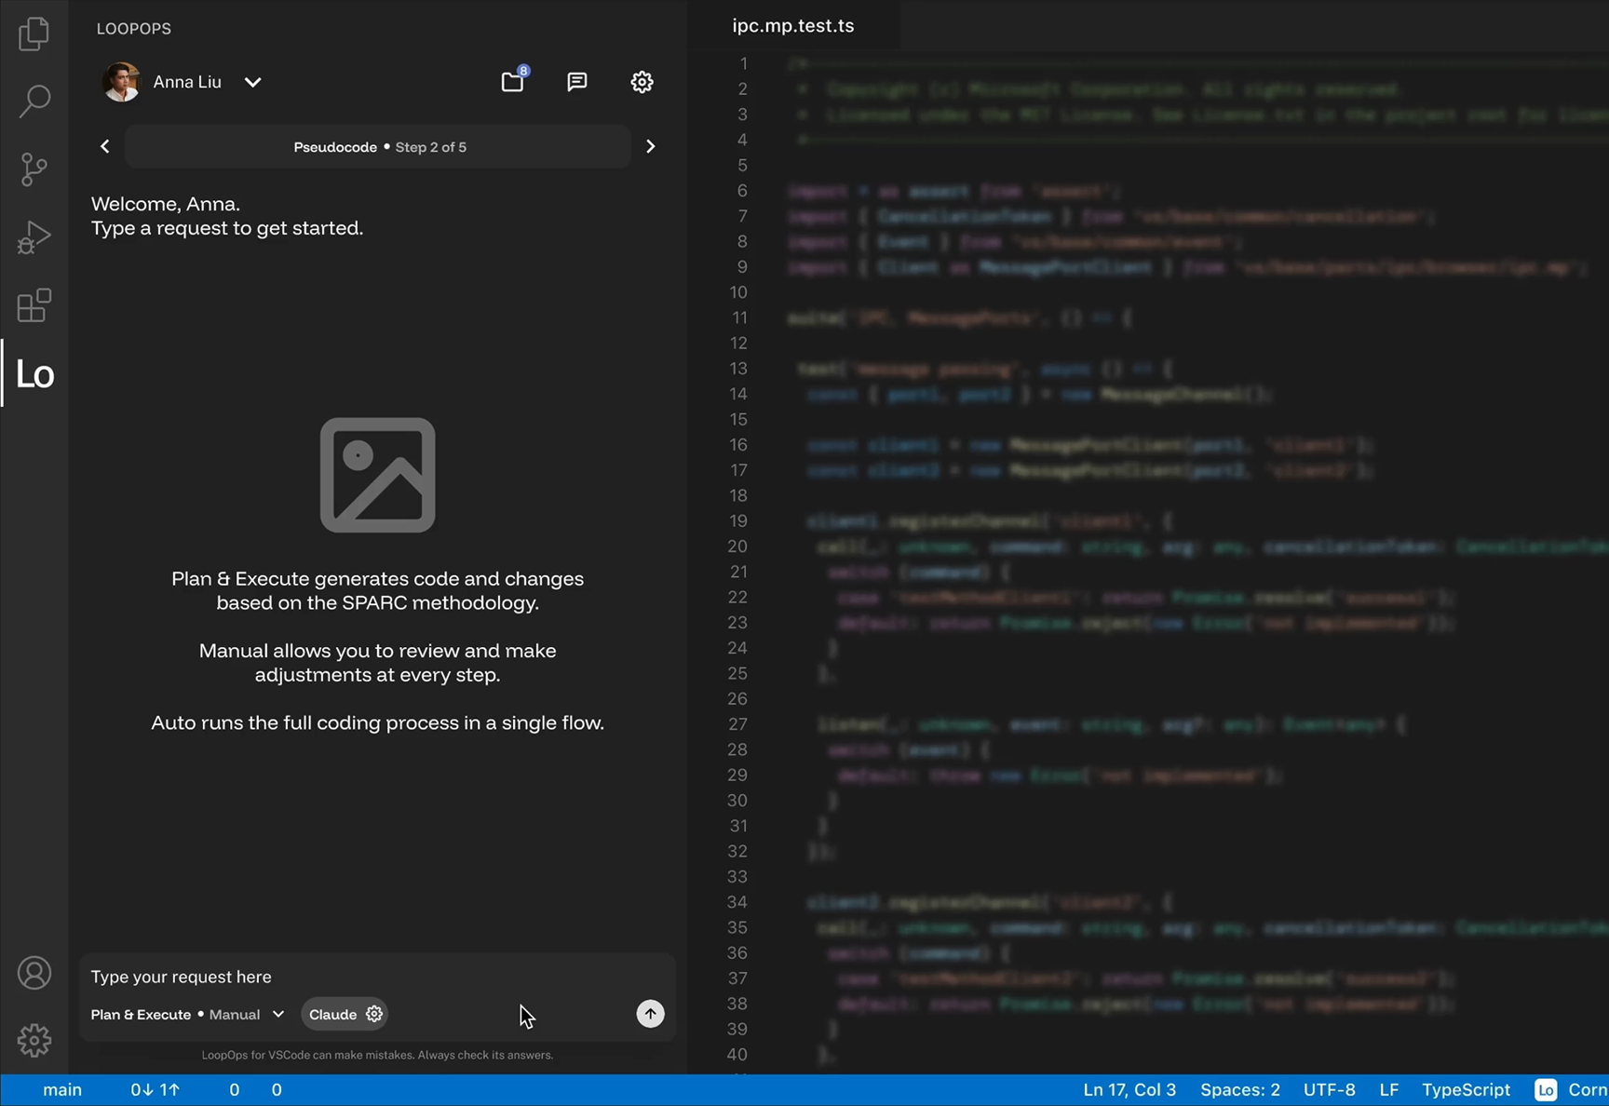The image size is (1609, 1106).
Task: Open the Search view in activity bar
Action: click(34, 101)
